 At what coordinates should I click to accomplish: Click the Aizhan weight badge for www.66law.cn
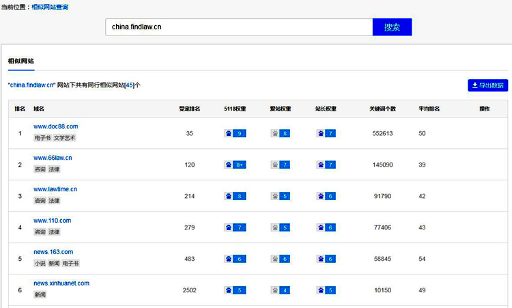(x=281, y=165)
